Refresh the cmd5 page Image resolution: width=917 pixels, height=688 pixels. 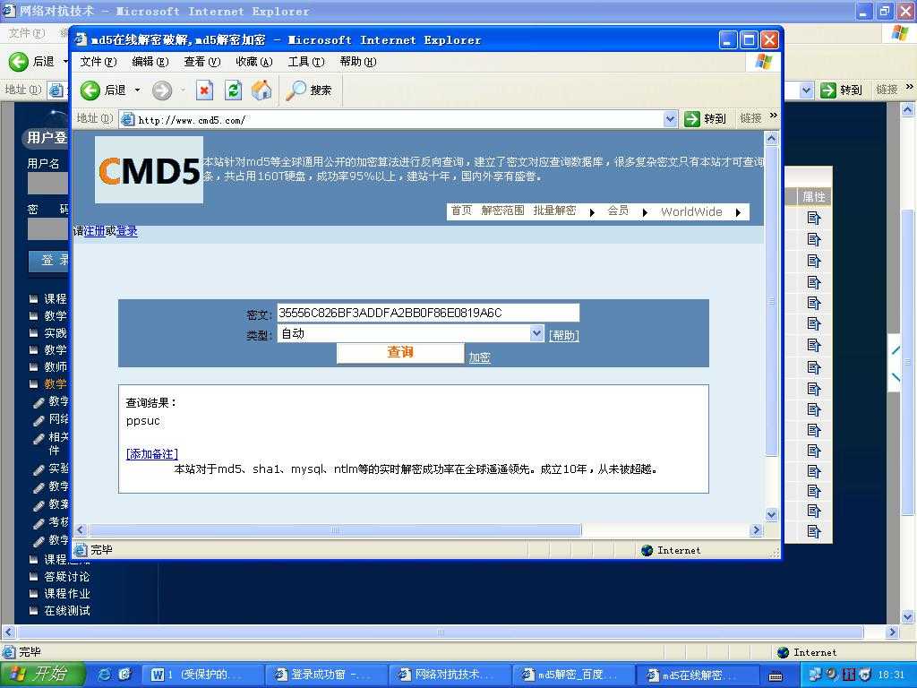[233, 90]
